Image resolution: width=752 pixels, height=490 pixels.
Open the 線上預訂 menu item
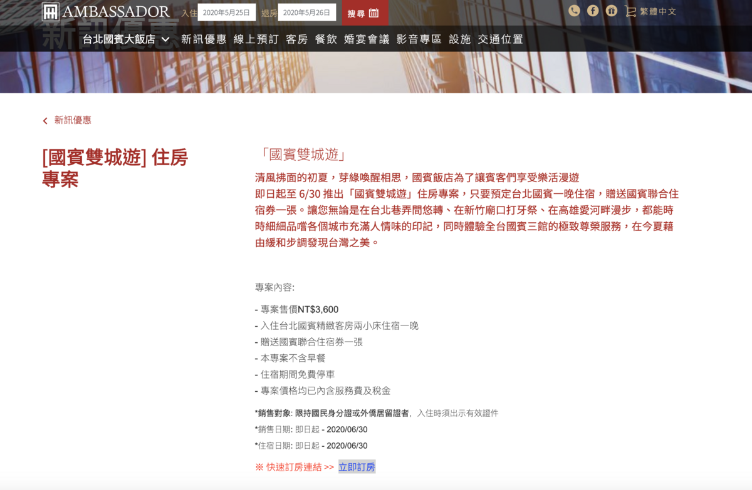(256, 39)
